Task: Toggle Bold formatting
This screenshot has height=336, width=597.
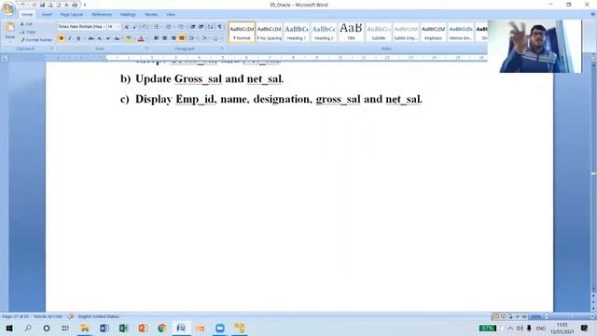Action: 62,38
